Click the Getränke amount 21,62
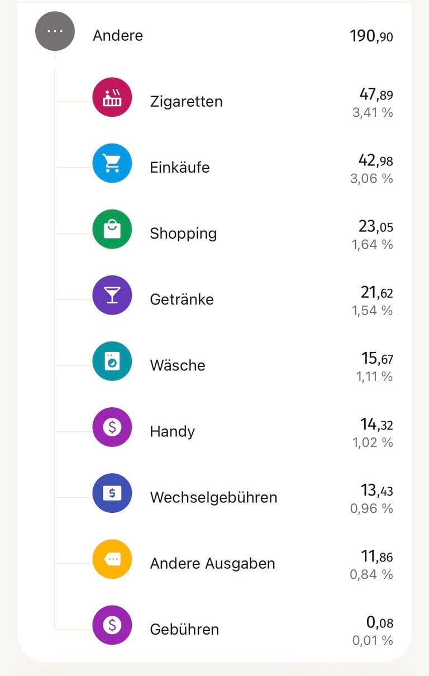This screenshot has height=676, width=429. [376, 292]
